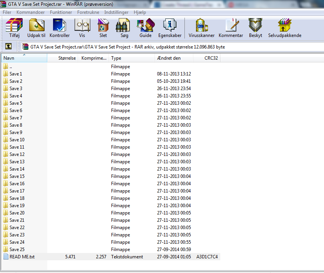
Task: Open the Vis view file tool
Action: (82, 25)
